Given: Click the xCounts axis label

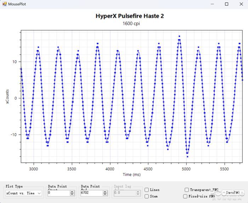Looking at the screenshot, I should pos(7,97).
